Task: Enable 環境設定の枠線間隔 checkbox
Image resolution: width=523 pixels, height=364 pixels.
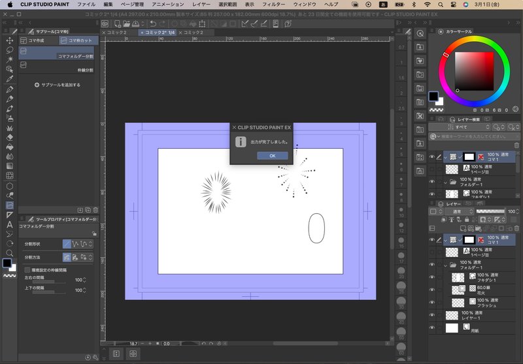Action: click(x=27, y=270)
